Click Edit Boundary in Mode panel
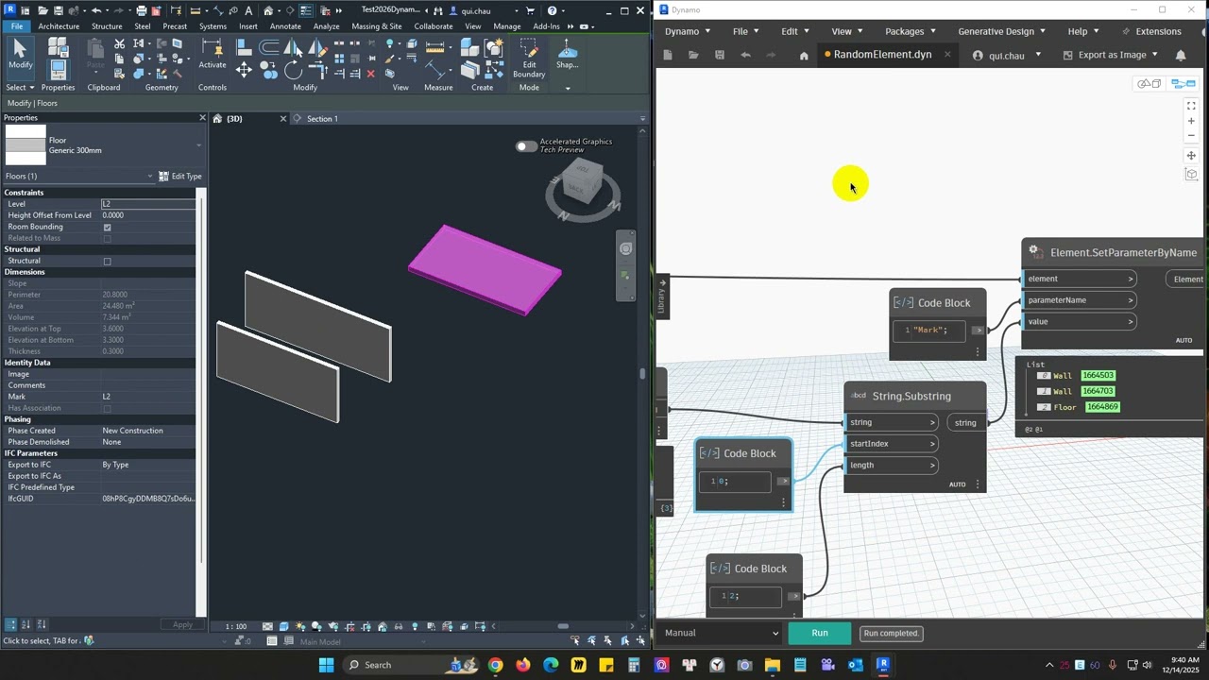1209x680 pixels. (529, 59)
